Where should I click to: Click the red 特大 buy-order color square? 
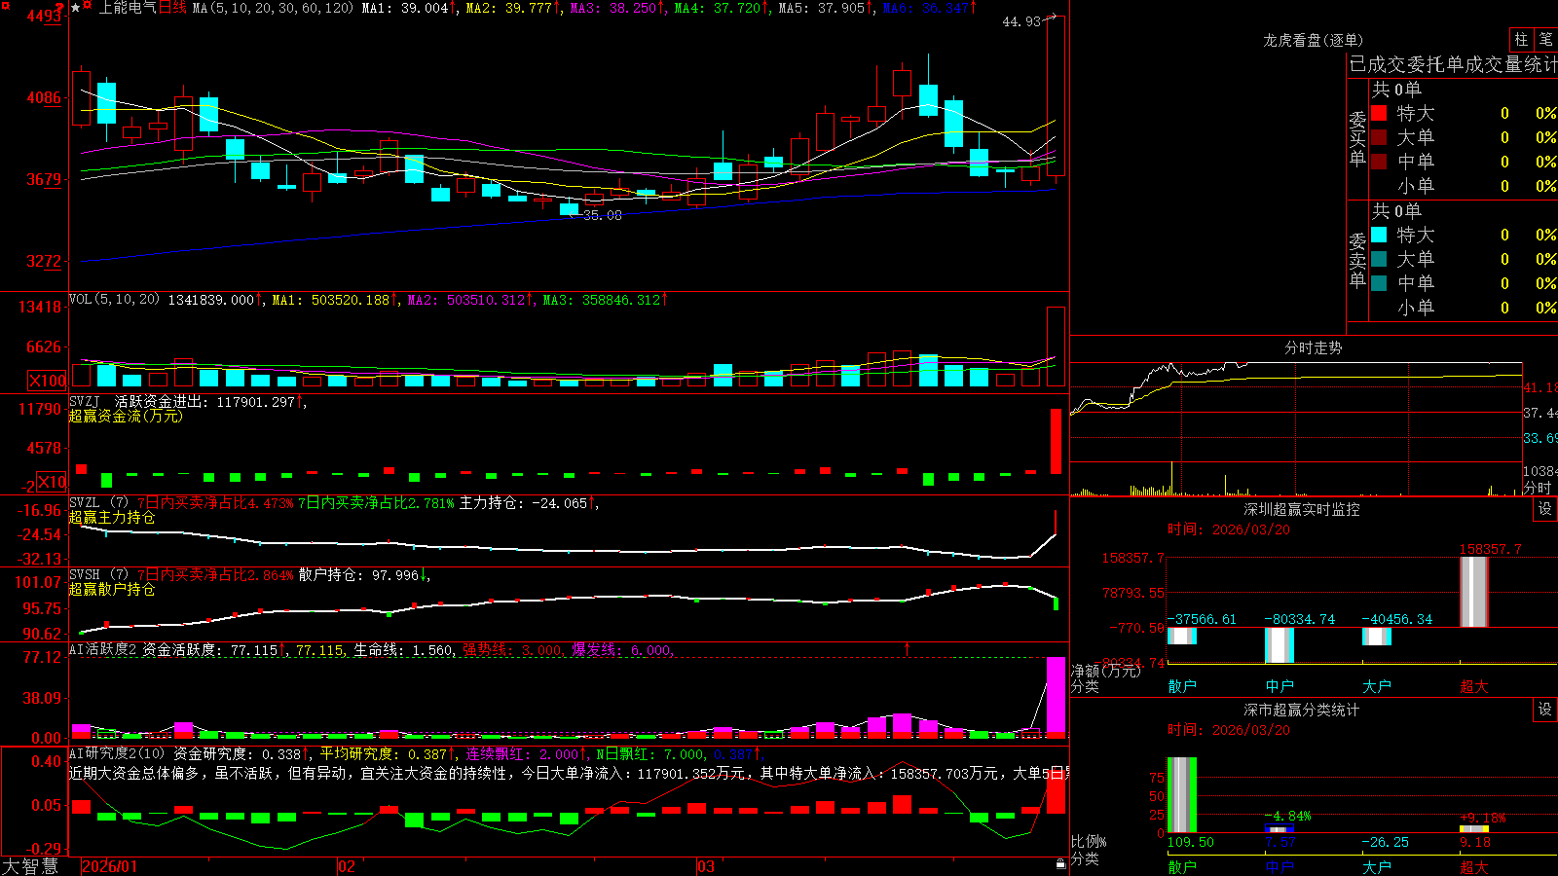tap(1379, 113)
